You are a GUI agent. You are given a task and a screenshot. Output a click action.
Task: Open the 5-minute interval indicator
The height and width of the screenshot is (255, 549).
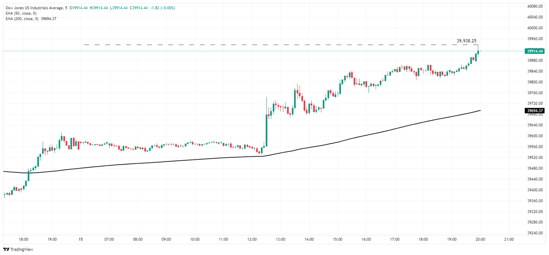(66, 8)
